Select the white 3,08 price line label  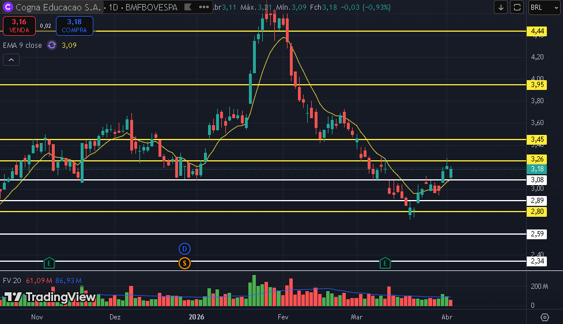click(x=537, y=180)
